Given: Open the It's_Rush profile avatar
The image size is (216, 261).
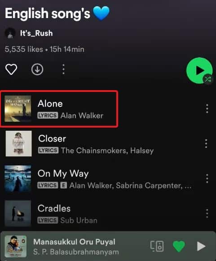Looking at the screenshot, I should coord(10,33).
